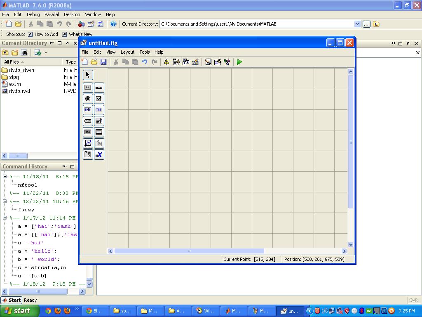422x317 pixels.
Task: Select the fuzzy history entry
Action: 26,210
